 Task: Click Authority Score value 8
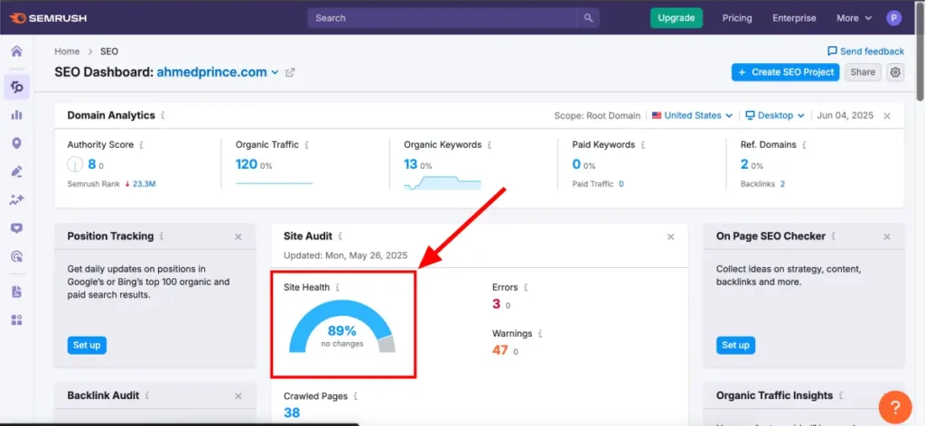click(x=91, y=164)
